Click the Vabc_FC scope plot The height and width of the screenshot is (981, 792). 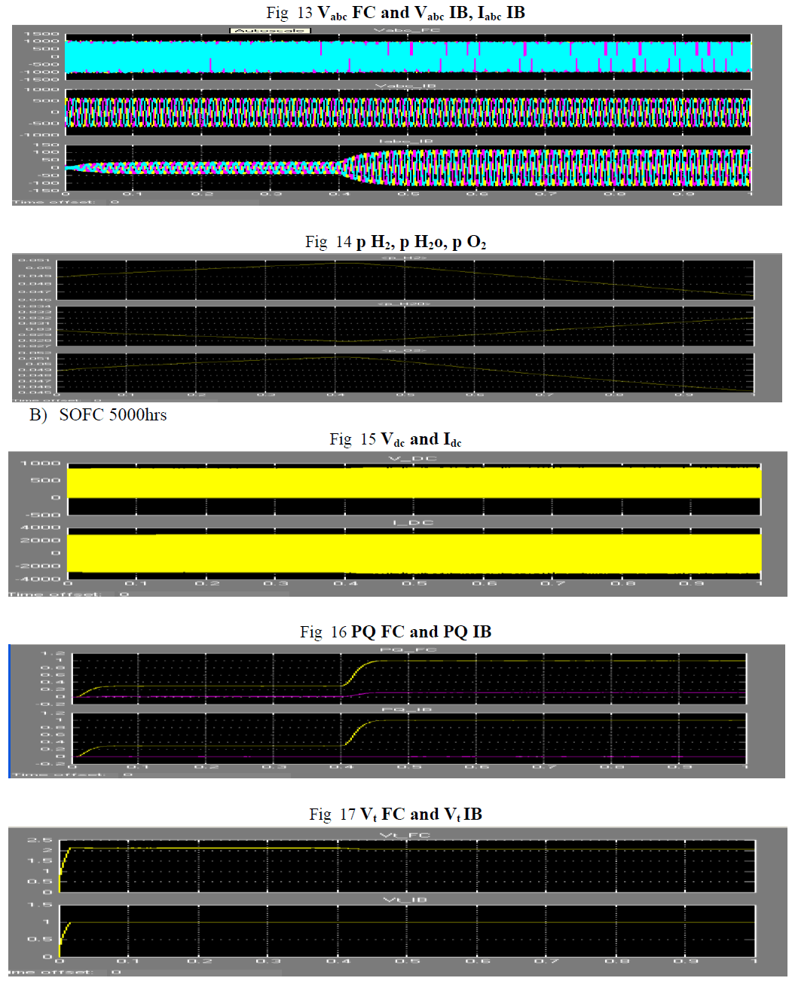point(407,57)
